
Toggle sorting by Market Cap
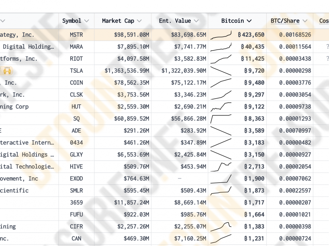[139, 20]
